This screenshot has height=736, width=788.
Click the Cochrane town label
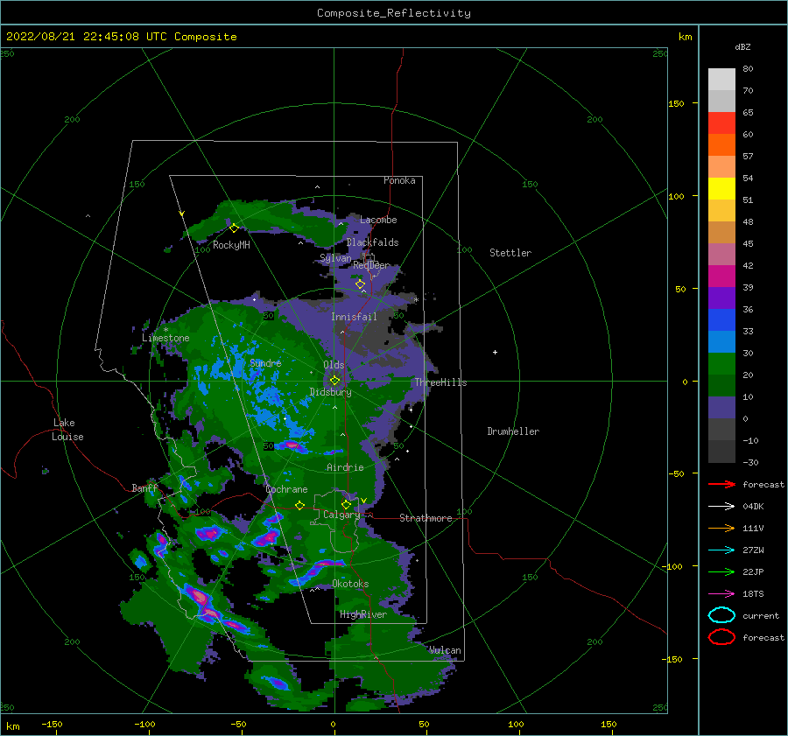pos(286,489)
